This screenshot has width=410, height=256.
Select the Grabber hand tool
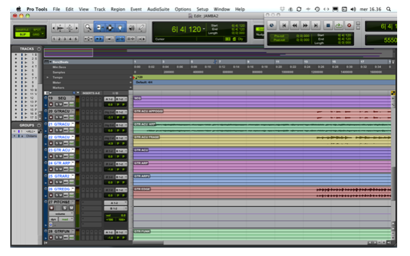click(x=120, y=28)
